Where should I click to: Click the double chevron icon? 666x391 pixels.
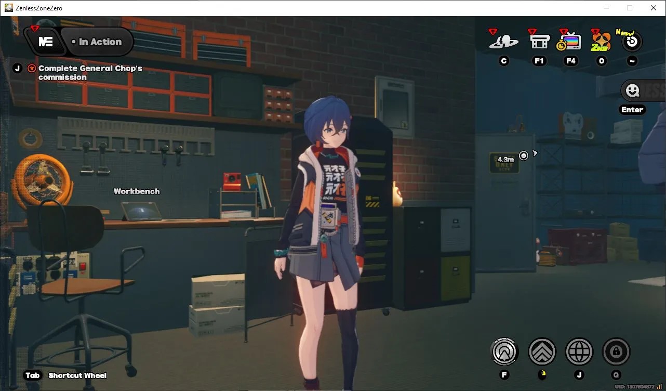click(x=542, y=352)
